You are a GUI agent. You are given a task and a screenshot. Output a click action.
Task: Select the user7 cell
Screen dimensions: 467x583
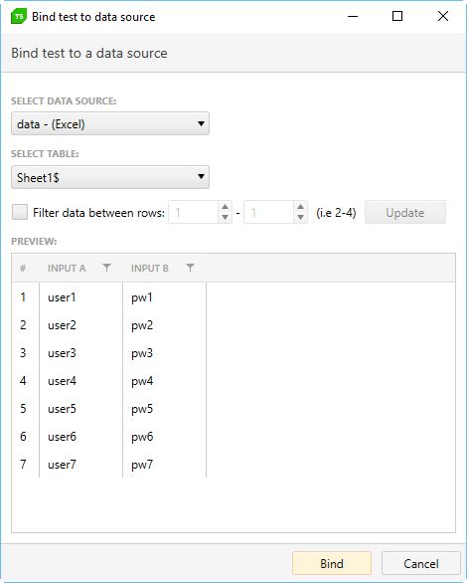coord(80,465)
